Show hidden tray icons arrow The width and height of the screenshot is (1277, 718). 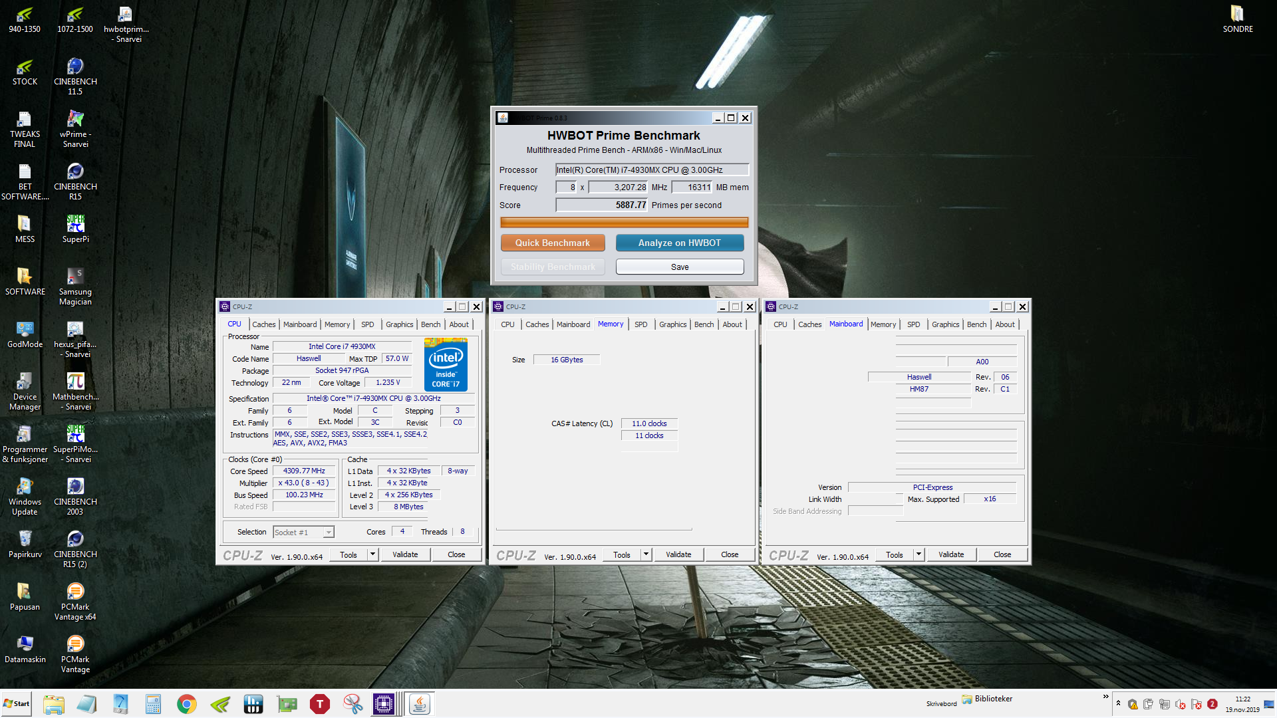pyautogui.click(x=1118, y=703)
